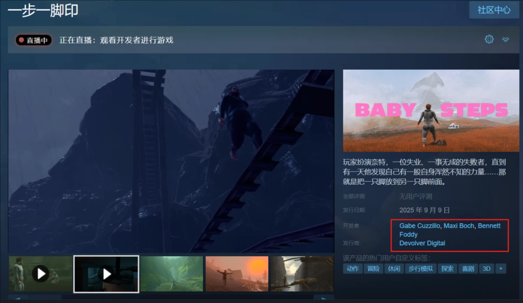523x303 pixels.
Task: Click the 直播中 live badge
Action: [33, 40]
